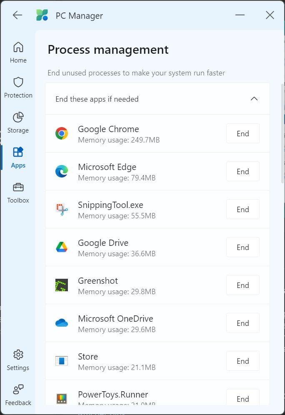Screen dimensions: 285x415
Task: Click the Microsoft OneDrive cloud icon
Action: pos(62,323)
